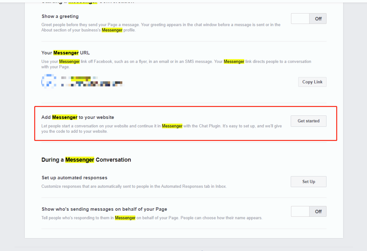Viewport: 367px width, 251px height.
Task: Click the greeting description paragraph text
Action: (x=161, y=27)
